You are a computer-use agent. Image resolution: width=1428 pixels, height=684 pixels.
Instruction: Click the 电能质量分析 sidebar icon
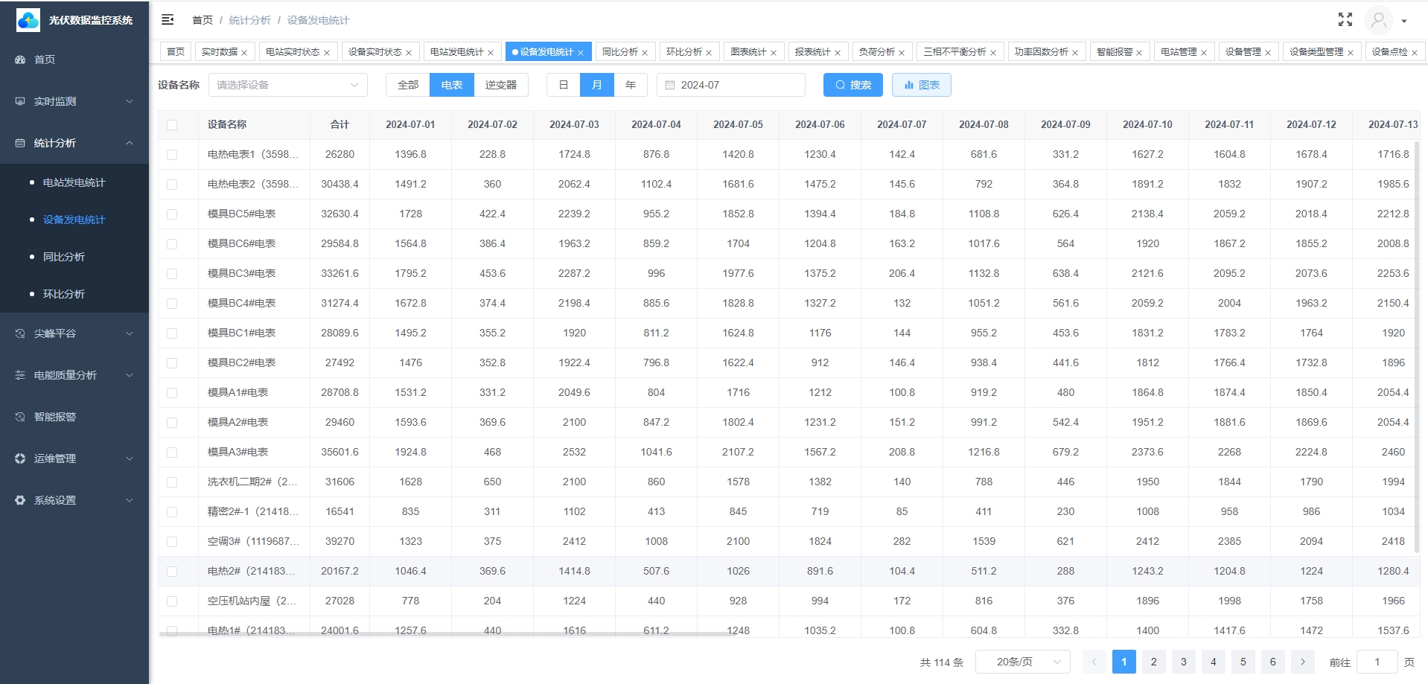click(x=20, y=375)
